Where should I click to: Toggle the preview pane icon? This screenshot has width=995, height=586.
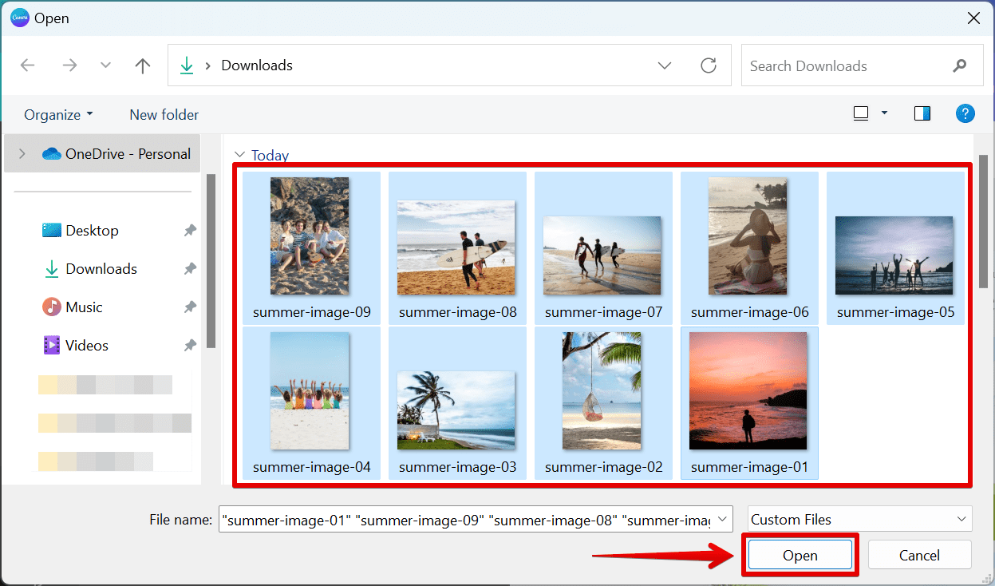coord(922,113)
